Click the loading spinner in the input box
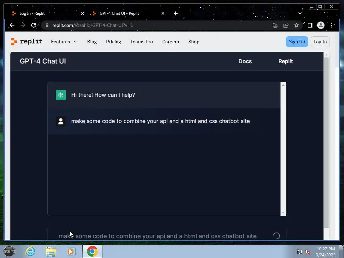 [x=276, y=236]
